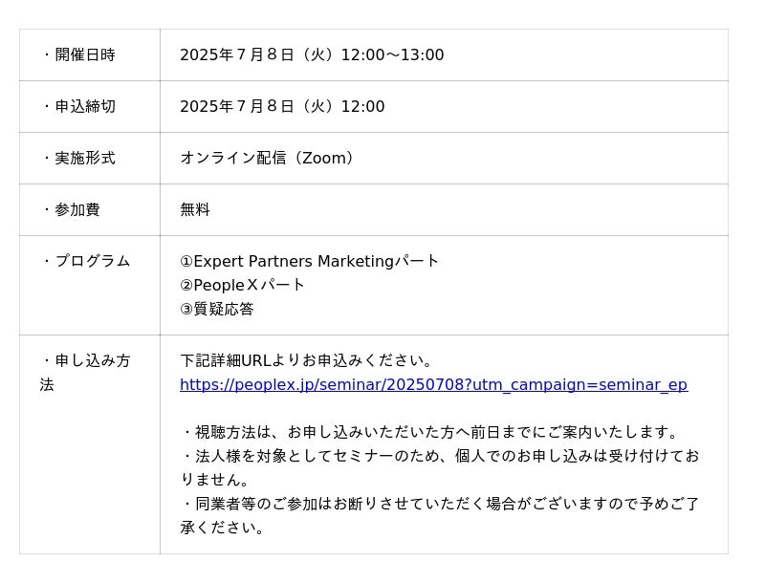Click the 法人様を対象 note line
Image resolution: width=765 pixels, height=583 pixels.
[440, 457]
